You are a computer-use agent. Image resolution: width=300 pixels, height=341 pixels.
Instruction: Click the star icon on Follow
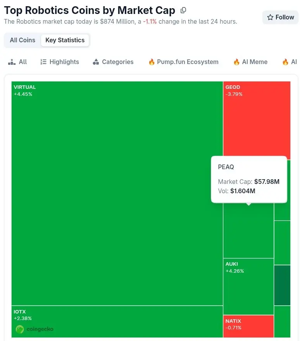tap(271, 17)
